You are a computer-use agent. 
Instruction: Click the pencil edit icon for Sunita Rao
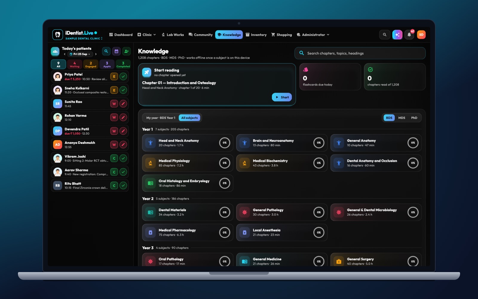pos(123,104)
